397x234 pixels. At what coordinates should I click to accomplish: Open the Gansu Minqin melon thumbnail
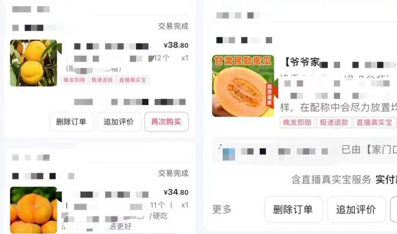click(x=243, y=86)
